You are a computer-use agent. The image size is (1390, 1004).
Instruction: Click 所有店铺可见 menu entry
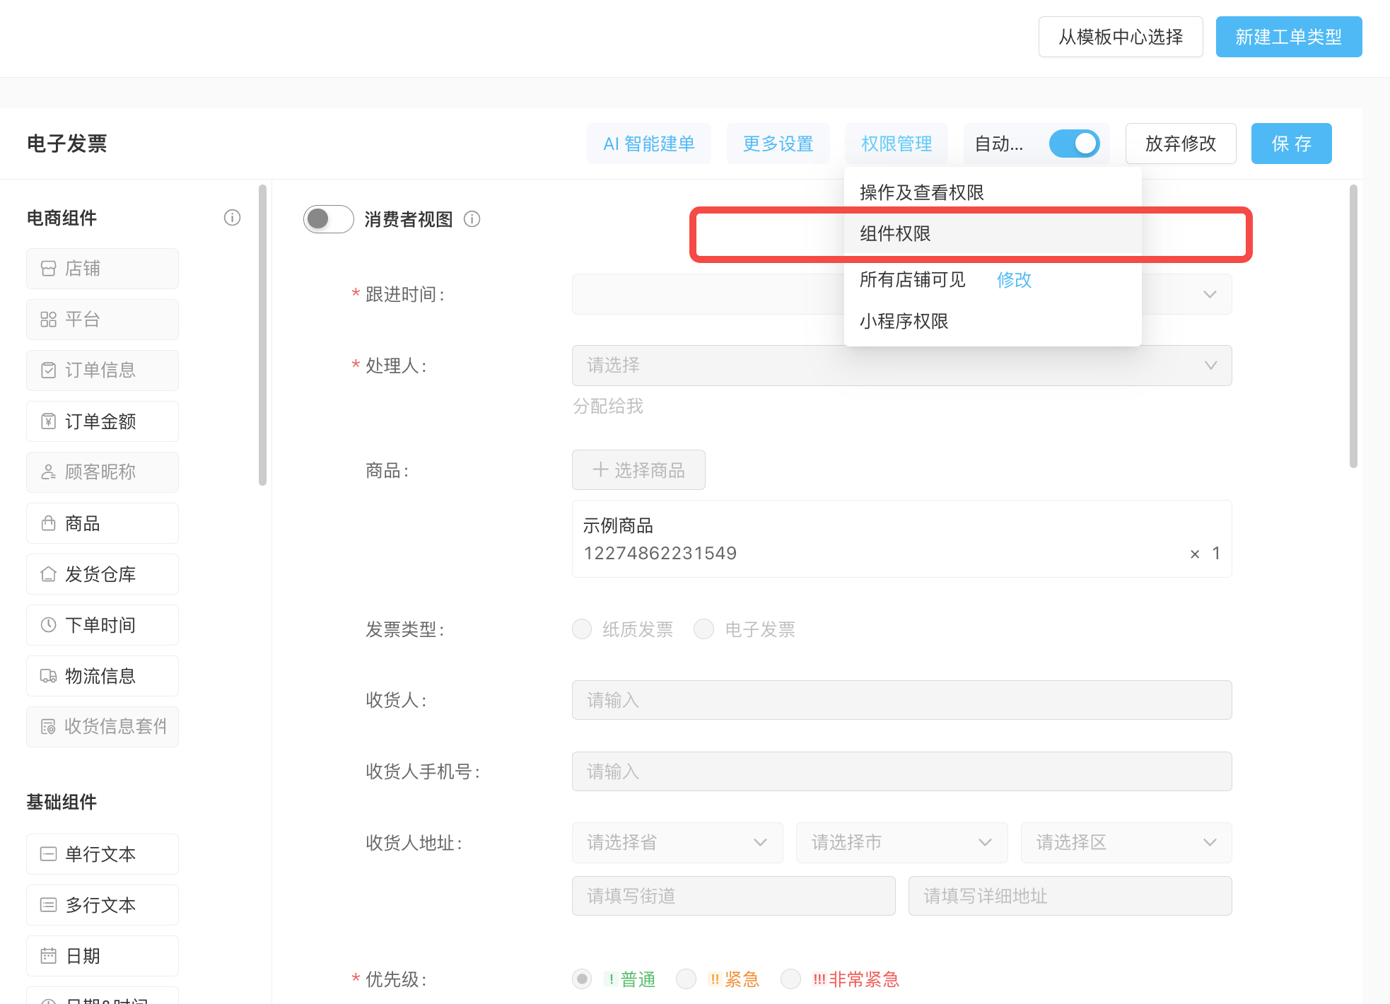pyautogui.click(x=912, y=280)
